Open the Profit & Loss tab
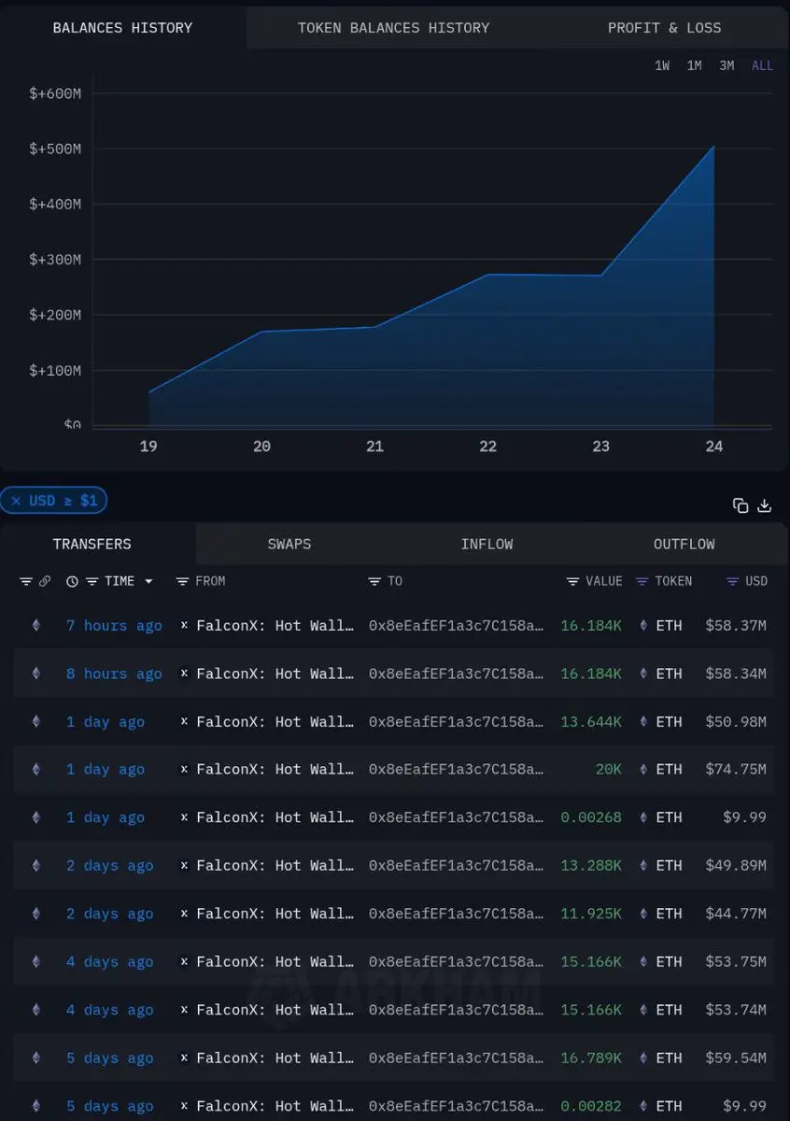This screenshot has width=790, height=1121. coord(664,28)
